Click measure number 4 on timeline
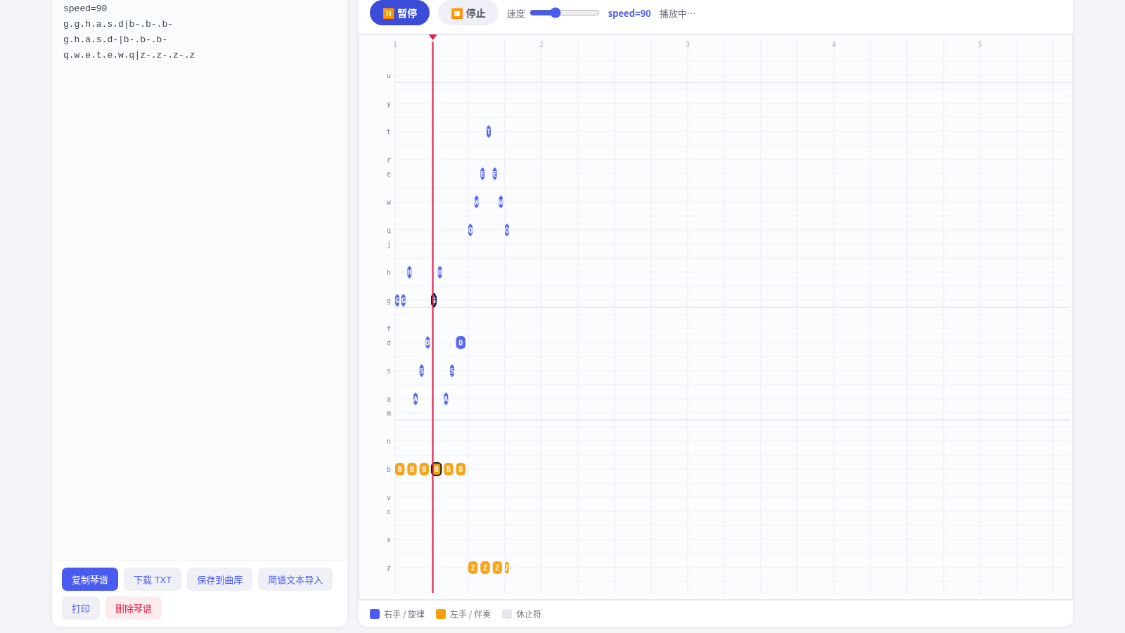 (x=834, y=44)
